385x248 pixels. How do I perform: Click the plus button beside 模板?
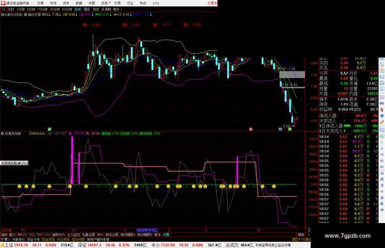[x=308, y=235]
